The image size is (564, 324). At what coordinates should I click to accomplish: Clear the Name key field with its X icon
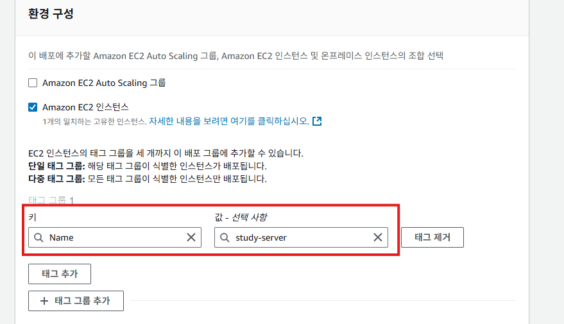click(191, 237)
